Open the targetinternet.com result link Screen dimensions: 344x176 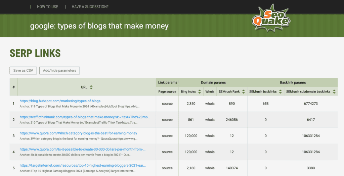point(82,165)
